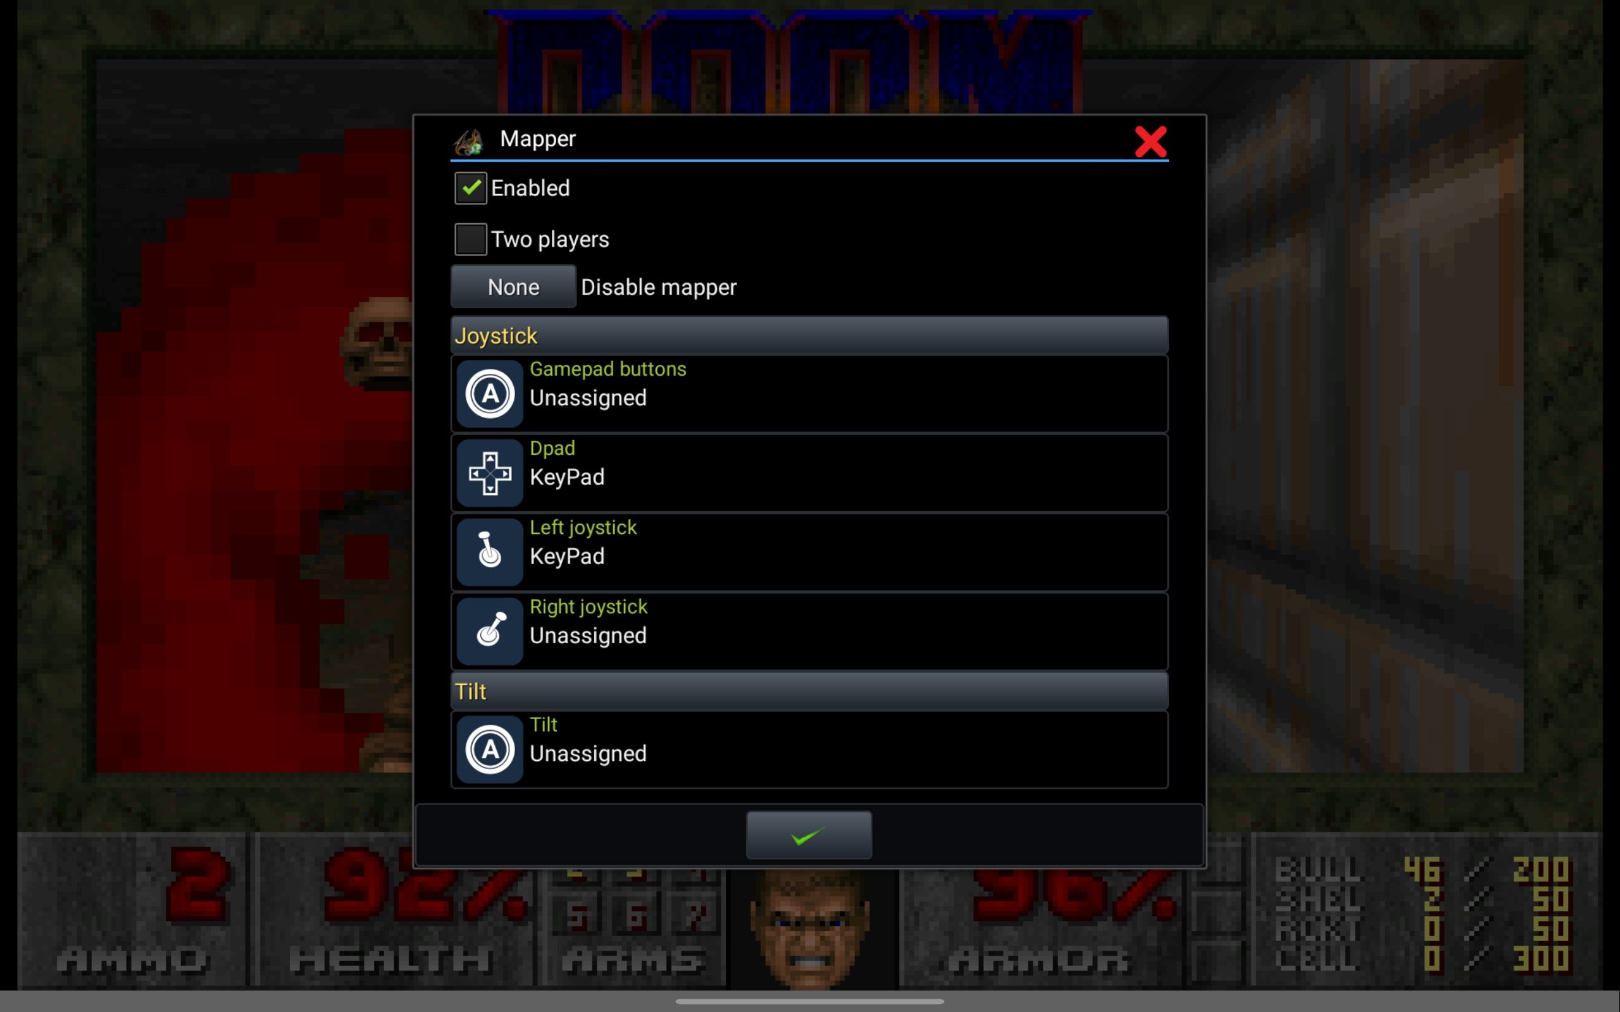
Task: Click the Gamepad buttons icon
Action: pyautogui.click(x=489, y=393)
